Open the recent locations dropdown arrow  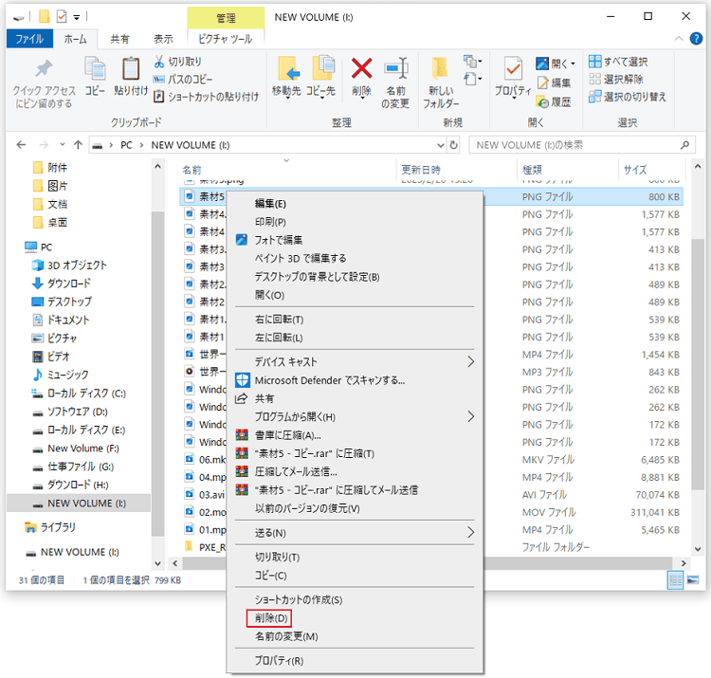[x=63, y=145]
